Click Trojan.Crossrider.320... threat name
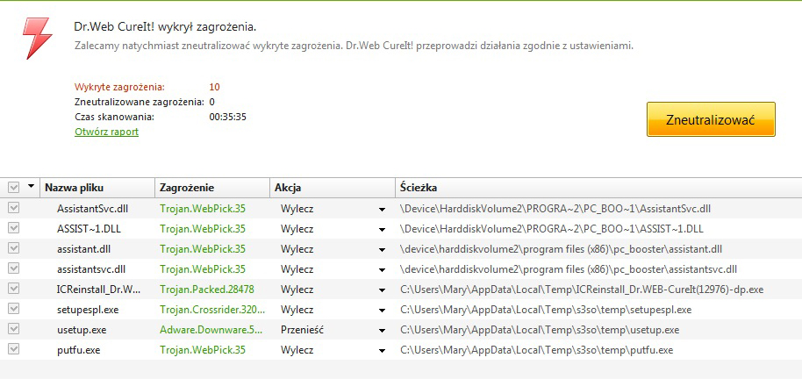Image resolution: width=802 pixels, height=379 pixels. pos(212,310)
